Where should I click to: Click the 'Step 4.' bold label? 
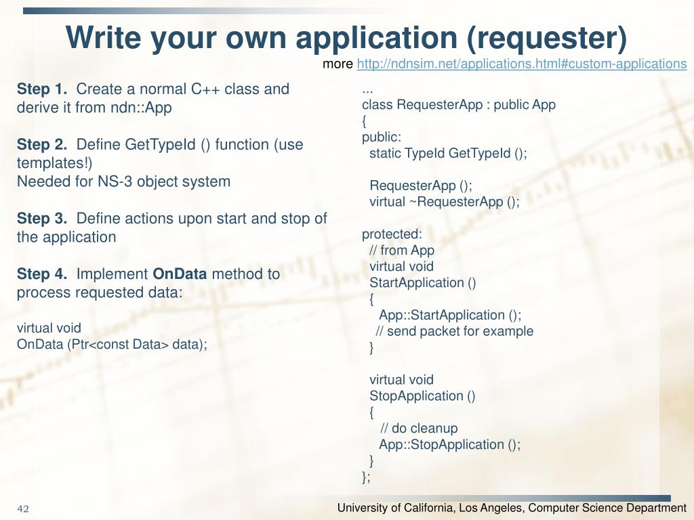42,274
